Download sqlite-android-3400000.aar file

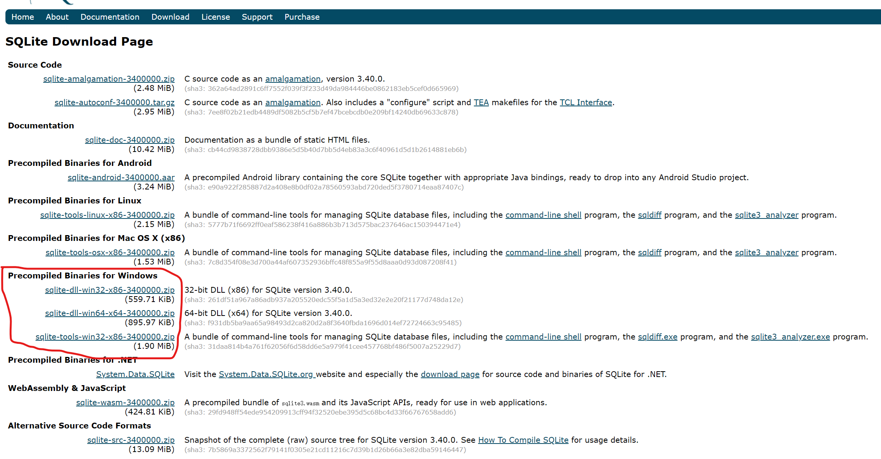coord(121,177)
